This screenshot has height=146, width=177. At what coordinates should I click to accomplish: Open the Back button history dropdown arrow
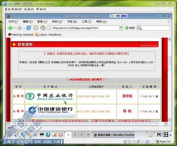click(15, 28)
